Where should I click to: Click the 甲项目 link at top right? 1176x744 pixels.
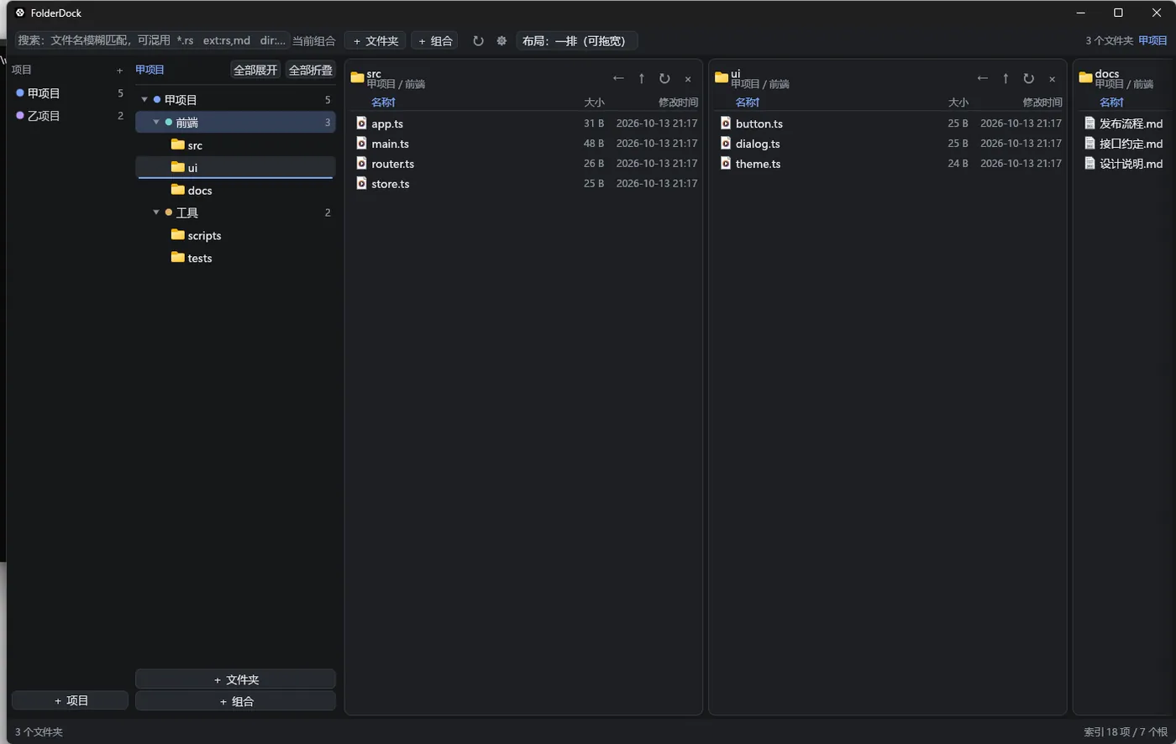coord(1152,40)
